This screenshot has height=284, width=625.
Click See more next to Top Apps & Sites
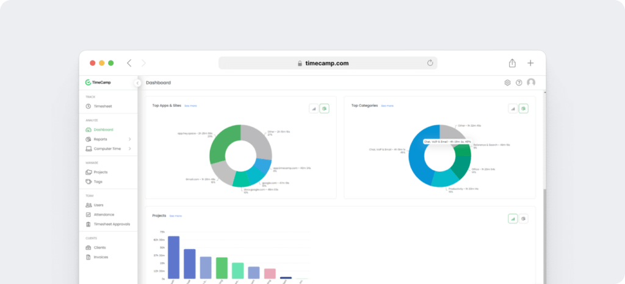190,106
